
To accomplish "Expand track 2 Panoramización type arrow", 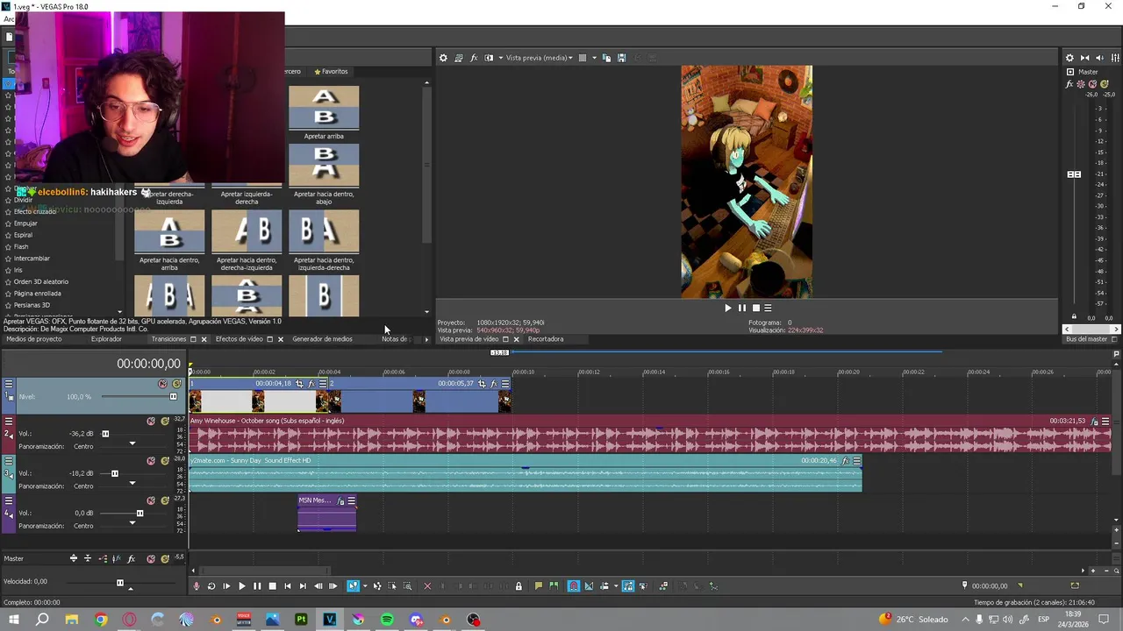I will [132, 443].
